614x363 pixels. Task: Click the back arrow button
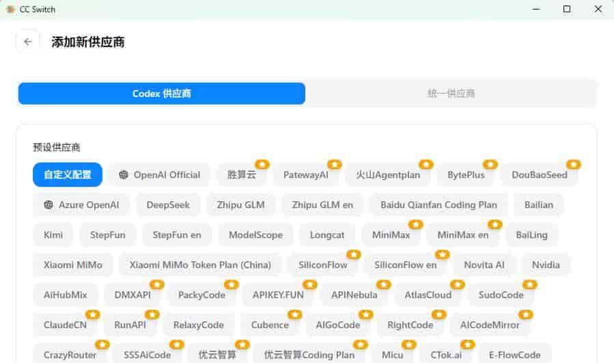28,42
